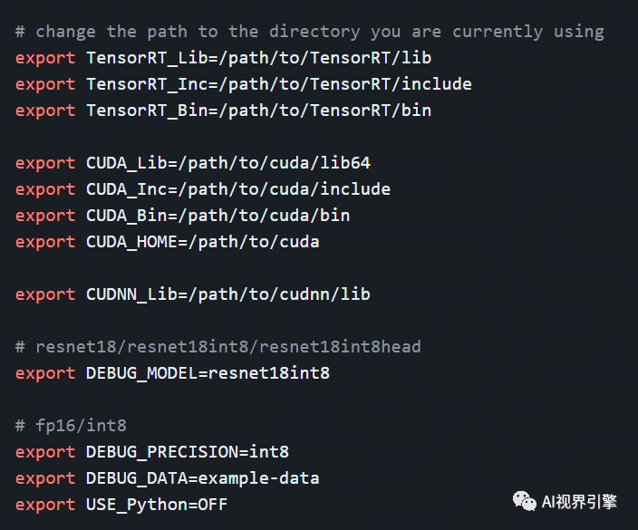Click the resnet18 model options comment
The width and height of the screenshot is (638, 530).
coord(218,347)
